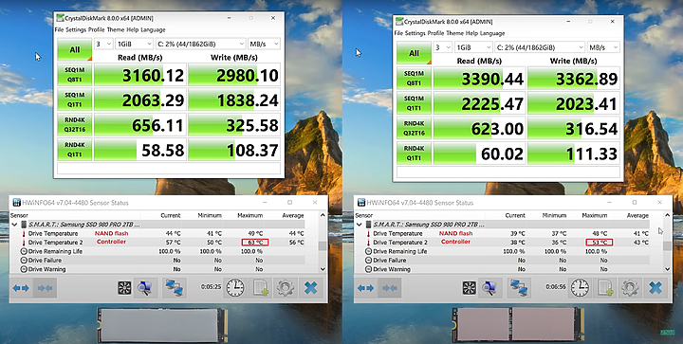The width and height of the screenshot is (683, 344).
Task: Open fan control in HWiNFO timed 0:05:25
Action: click(x=124, y=288)
